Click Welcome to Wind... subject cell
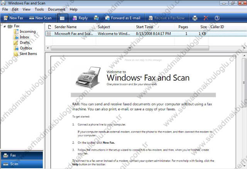Image resolution: width=247 pixels, height=169 pixels. point(114,33)
